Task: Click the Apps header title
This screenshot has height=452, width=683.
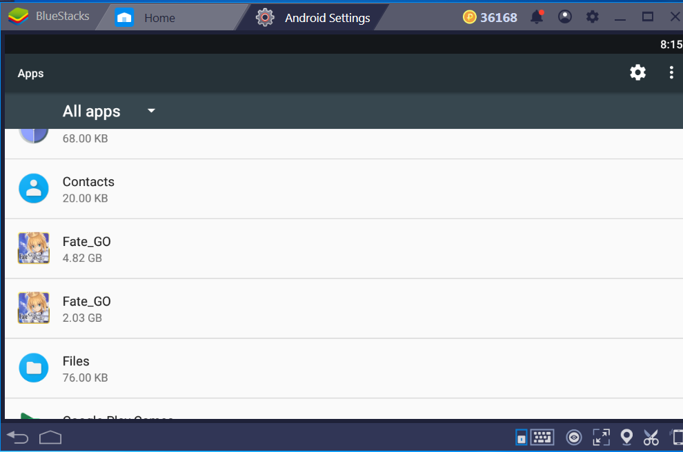Action: click(30, 74)
